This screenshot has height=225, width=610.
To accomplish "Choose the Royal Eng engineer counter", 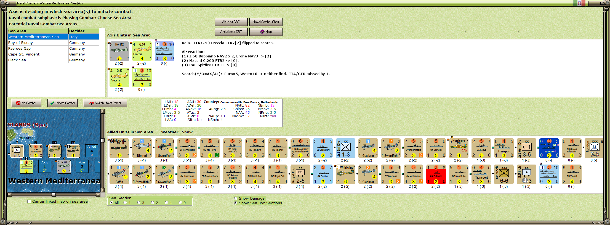I will (300, 174).
